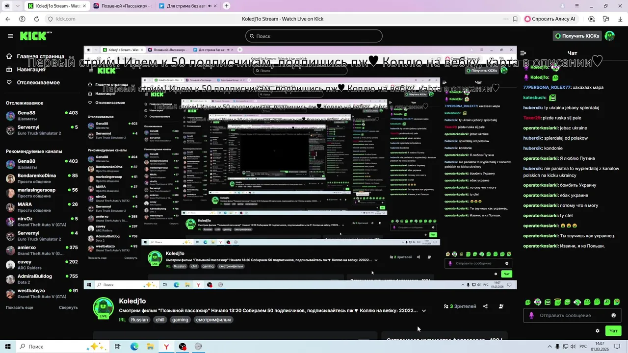Select the chill tag

pos(160,320)
